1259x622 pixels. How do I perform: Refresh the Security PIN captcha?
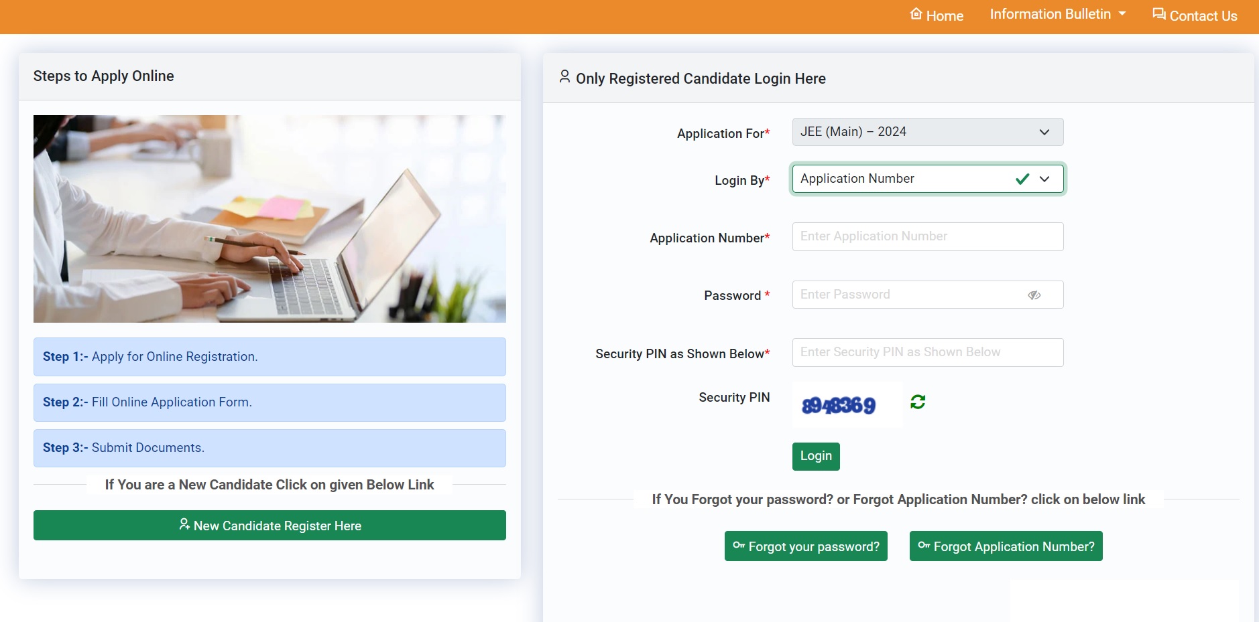pos(918,402)
